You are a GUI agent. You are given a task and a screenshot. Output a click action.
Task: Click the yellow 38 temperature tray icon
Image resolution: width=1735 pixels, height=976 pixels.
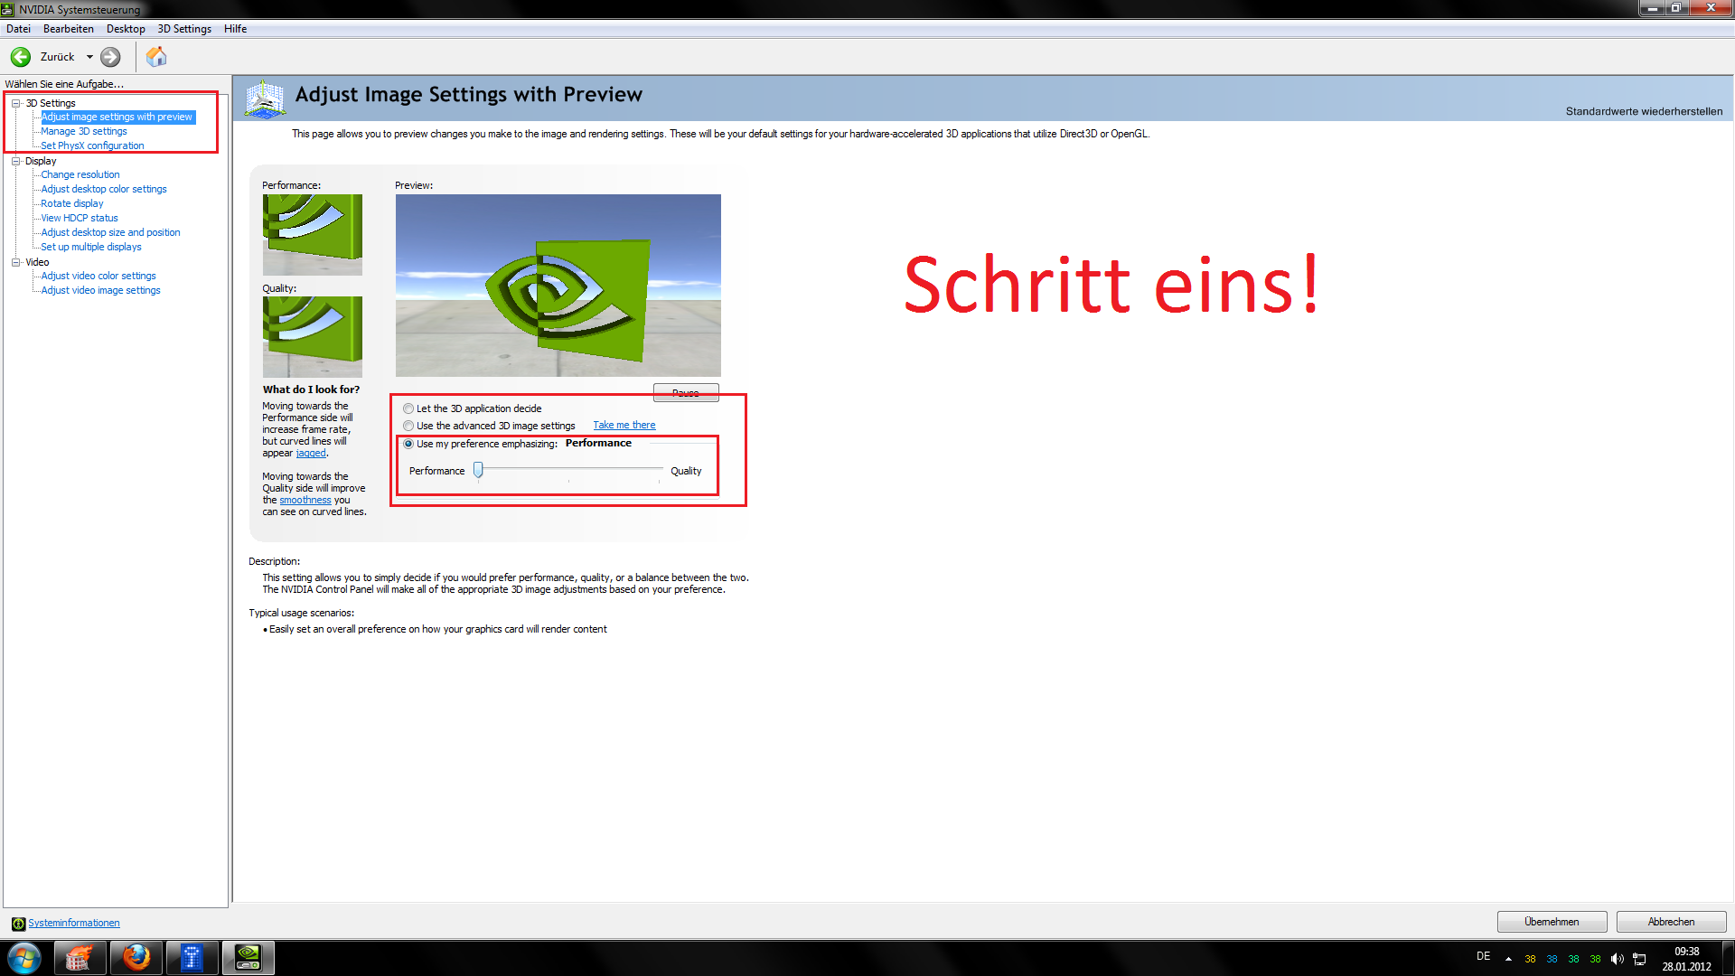click(1530, 959)
